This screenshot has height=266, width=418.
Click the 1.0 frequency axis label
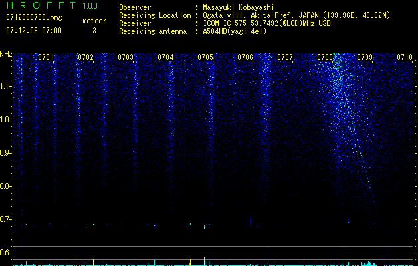[5, 120]
